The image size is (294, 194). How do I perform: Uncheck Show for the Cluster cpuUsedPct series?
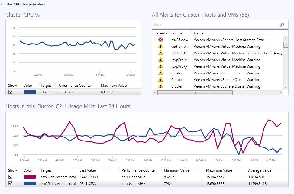point(11,92)
